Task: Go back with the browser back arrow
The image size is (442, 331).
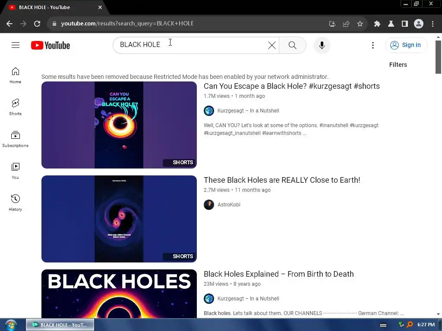Action: (9, 24)
